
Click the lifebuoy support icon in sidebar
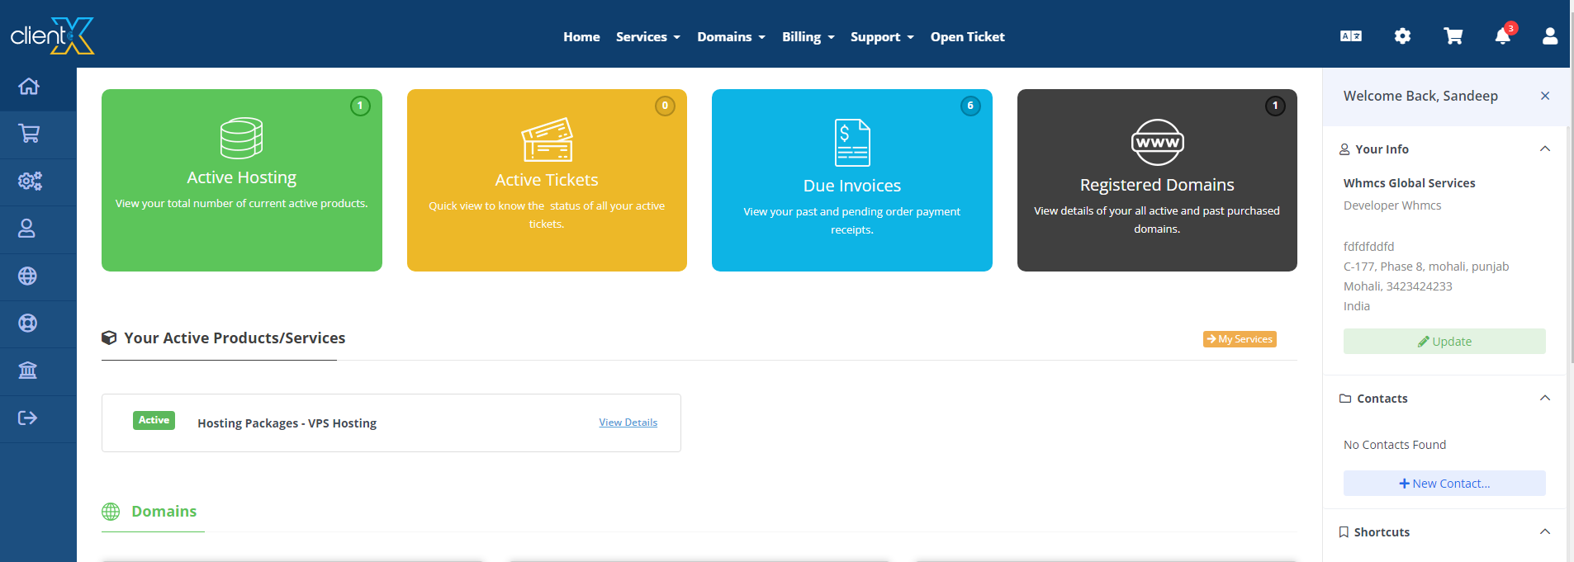[x=28, y=324]
